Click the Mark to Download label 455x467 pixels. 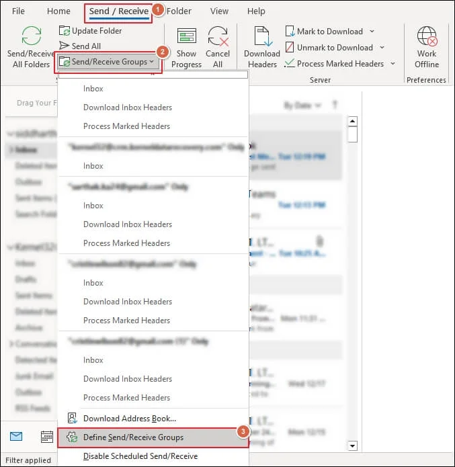(x=330, y=32)
